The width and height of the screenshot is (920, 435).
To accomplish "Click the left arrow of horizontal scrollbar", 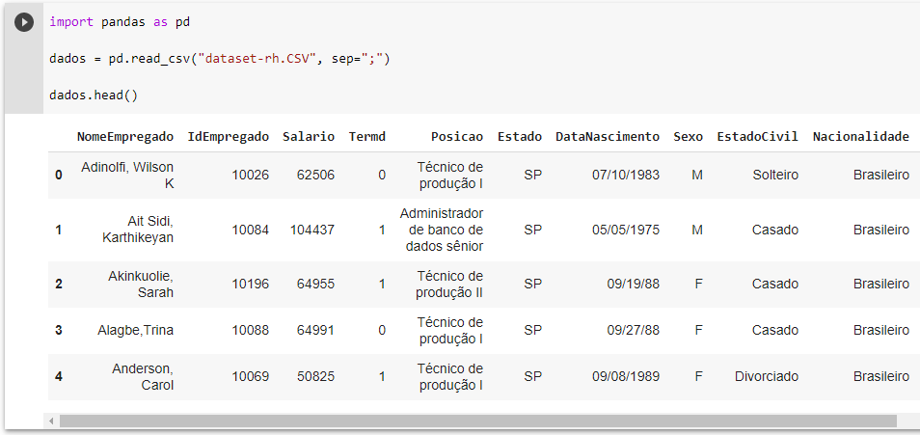I will pyautogui.click(x=51, y=421).
